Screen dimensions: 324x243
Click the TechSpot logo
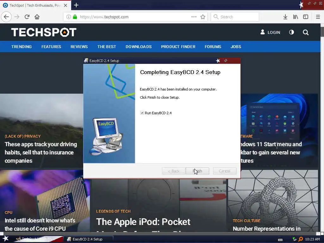click(44, 32)
